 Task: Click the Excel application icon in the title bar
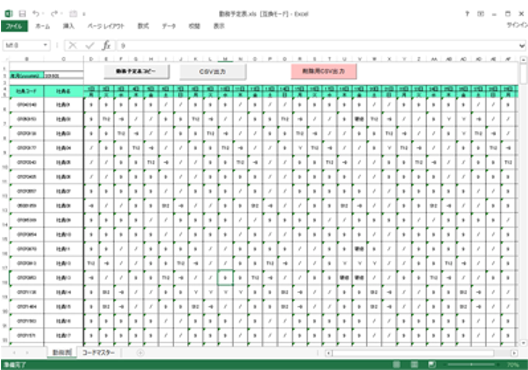coord(9,14)
